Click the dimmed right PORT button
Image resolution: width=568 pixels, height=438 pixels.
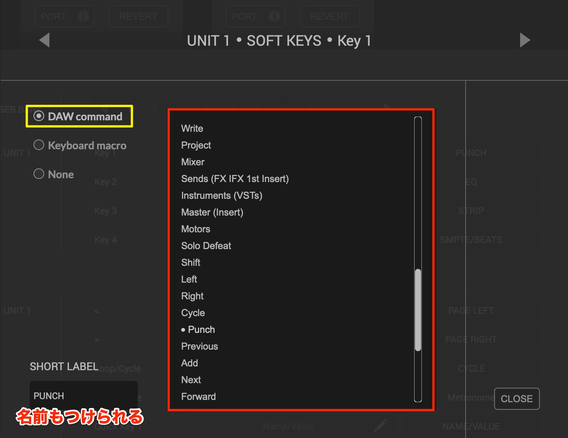click(255, 16)
